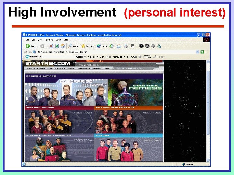Viewport: 234px width, 175px height.
Task: Expand the address bar history dropdown arrow
Action: click(198, 52)
